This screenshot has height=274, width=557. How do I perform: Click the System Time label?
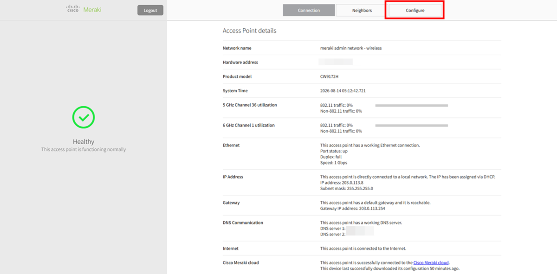pyautogui.click(x=235, y=91)
